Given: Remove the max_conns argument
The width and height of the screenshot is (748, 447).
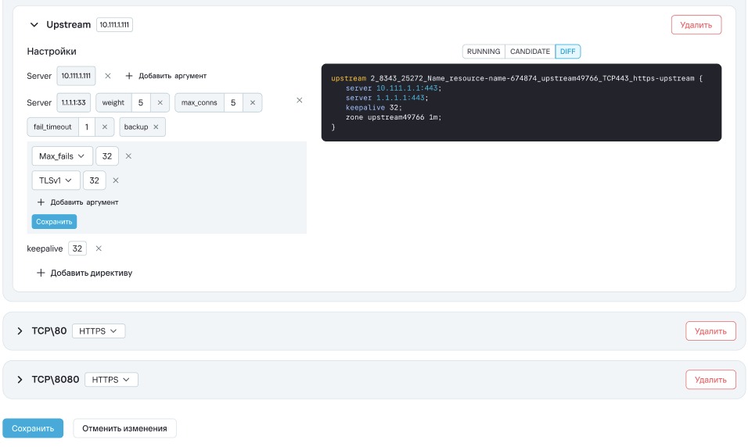Looking at the screenshot, I should click(253, 102).
